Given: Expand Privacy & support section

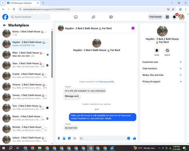Looking at the screenshot, I should pos(162,82).
